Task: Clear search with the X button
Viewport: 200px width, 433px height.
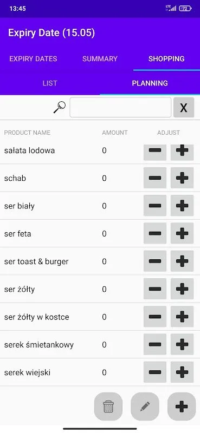Action: click(184, 107)
